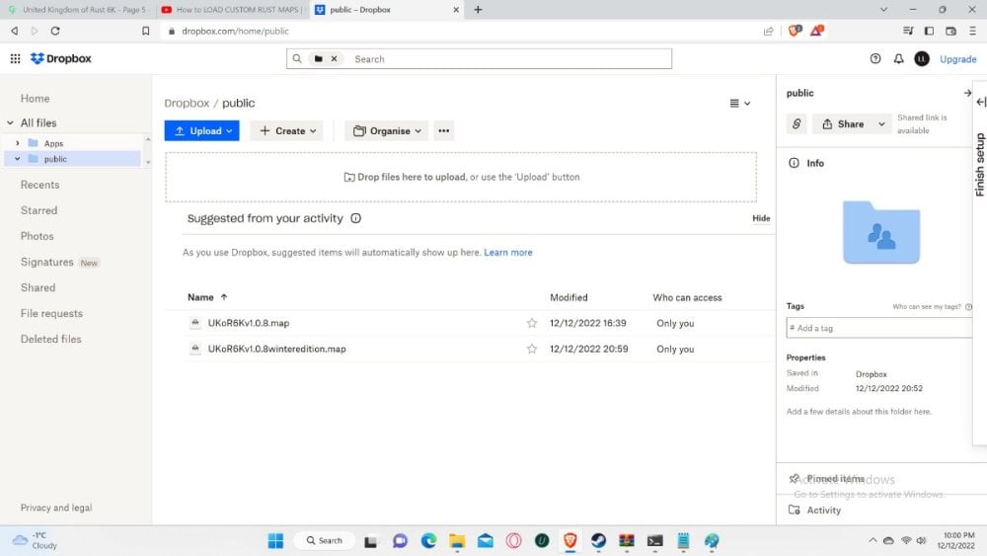Click info icon beside Suggested from your activity
The height and width of the screenshot is (556, 987).
click(x=356, y=218)
